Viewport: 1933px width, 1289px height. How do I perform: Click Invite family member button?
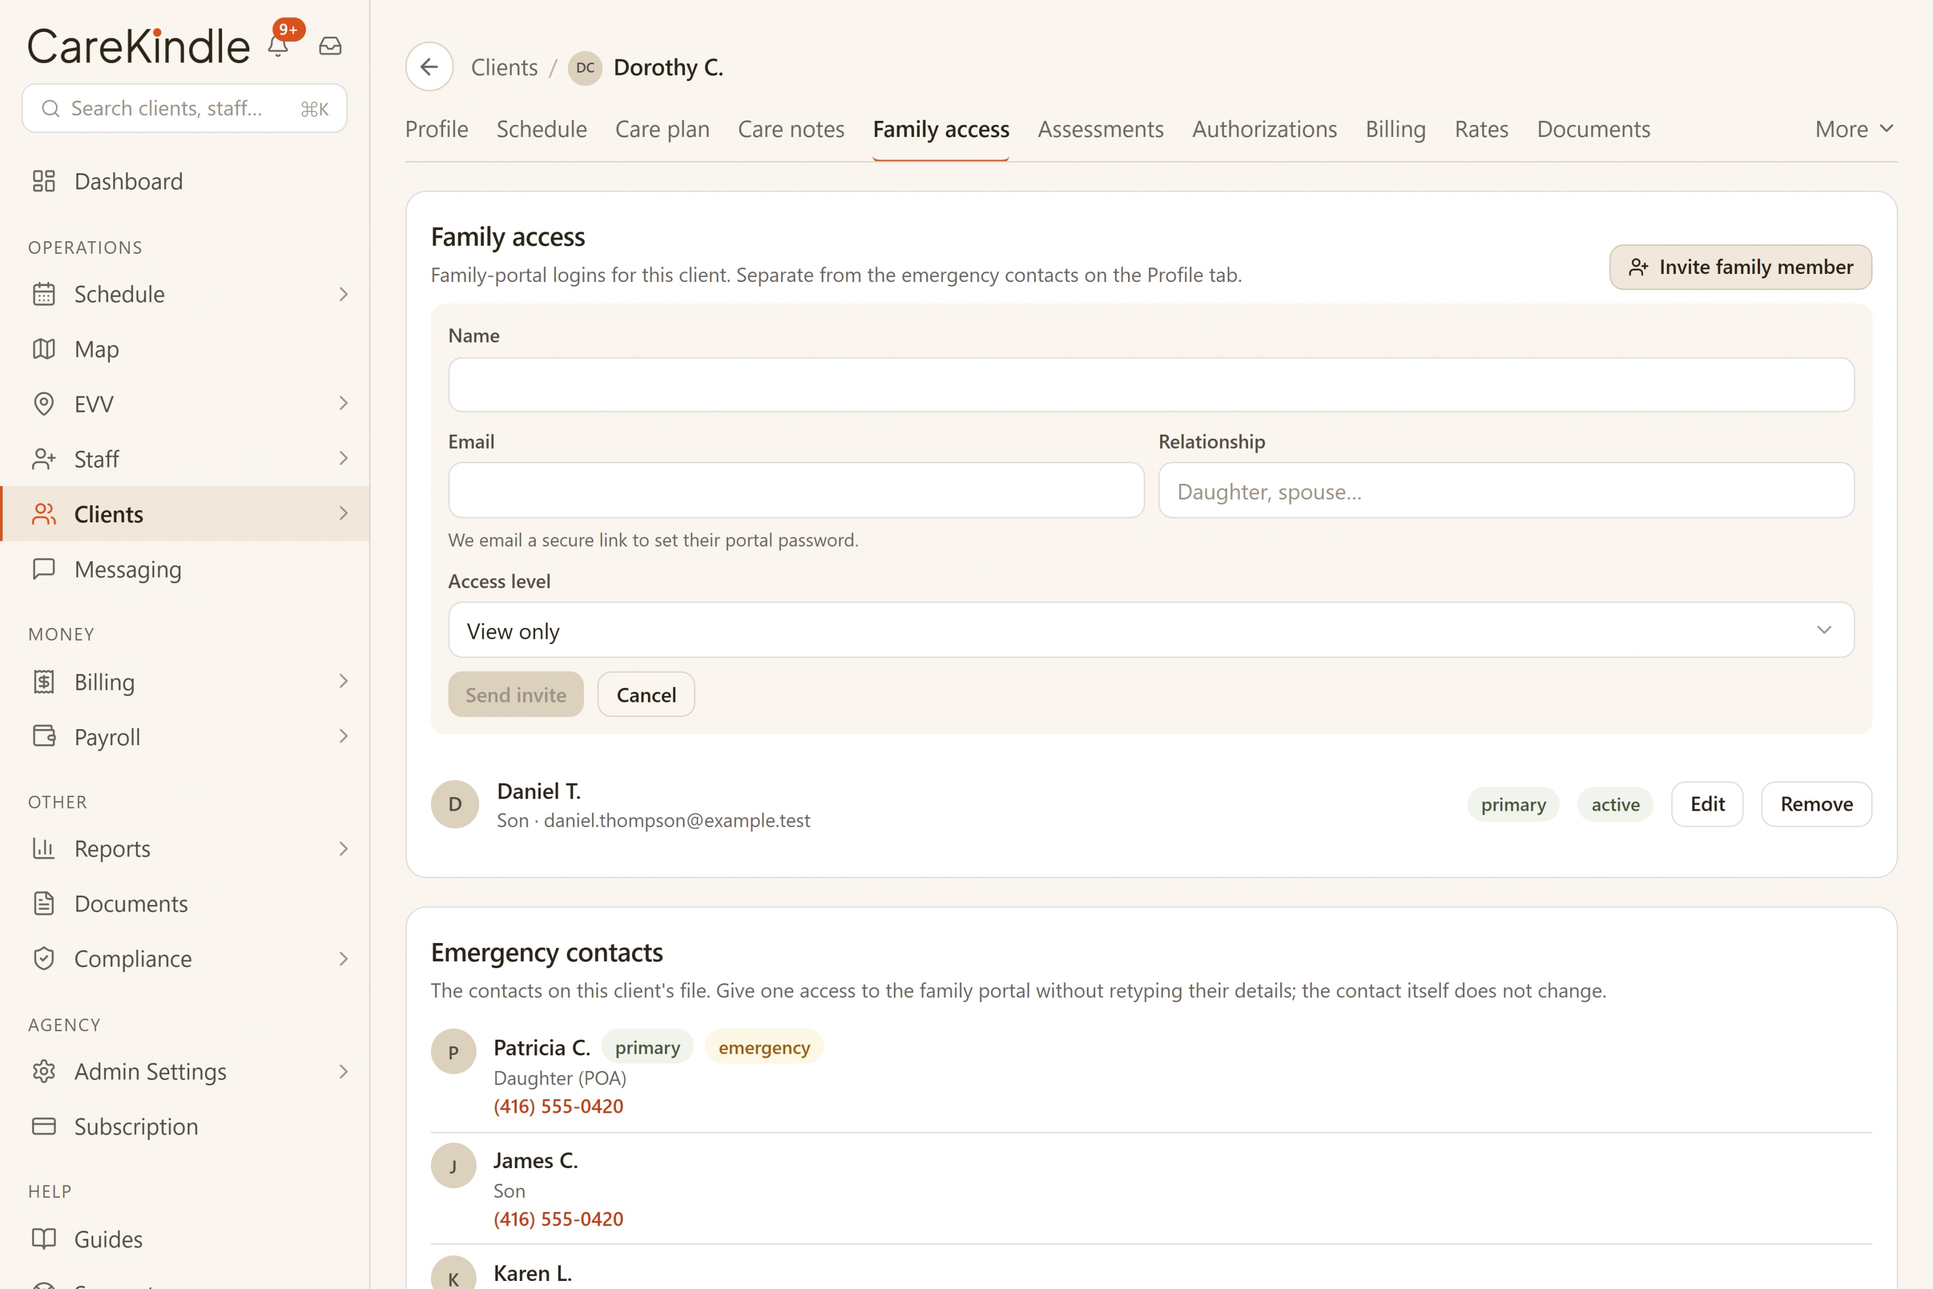click(1740, 267)
